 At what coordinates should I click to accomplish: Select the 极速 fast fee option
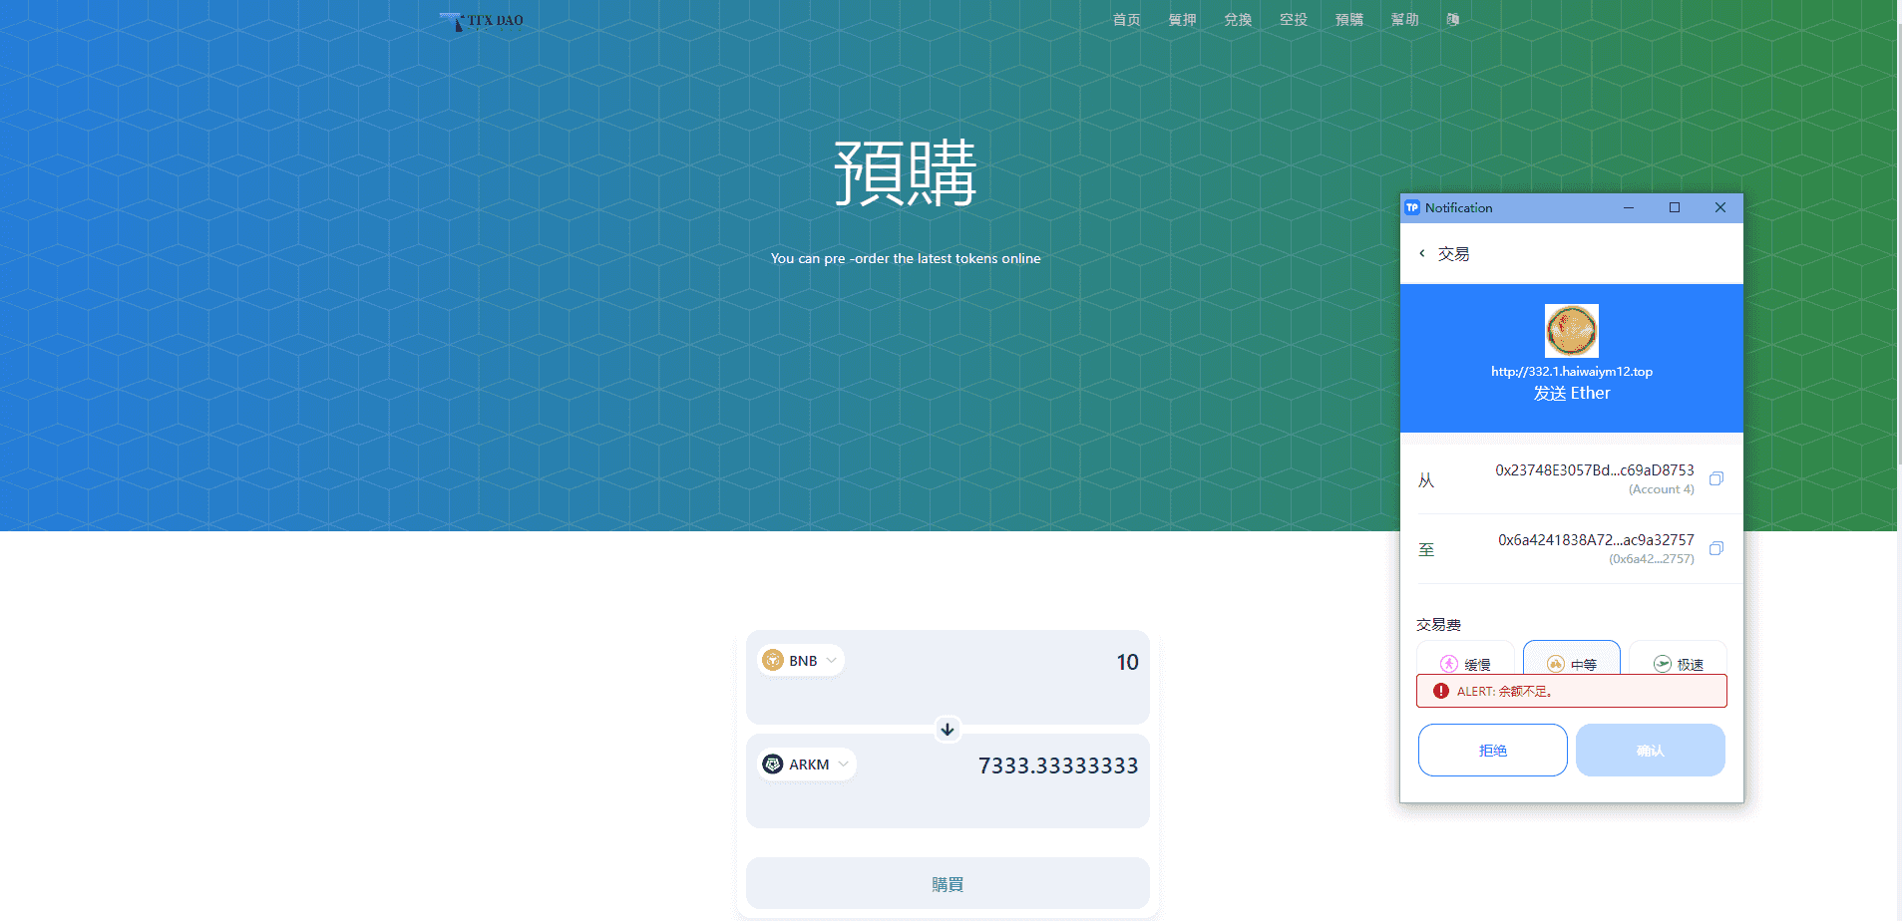click(1678, 663)
